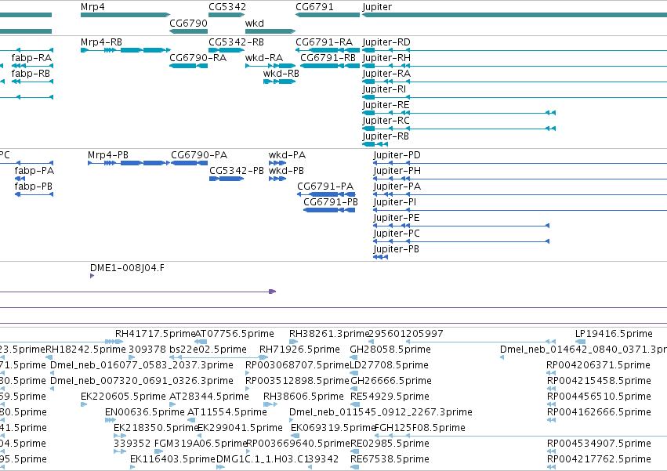Click the wkd gene label
This screenshot has height=471, width=667.
[x=255, y=23]
